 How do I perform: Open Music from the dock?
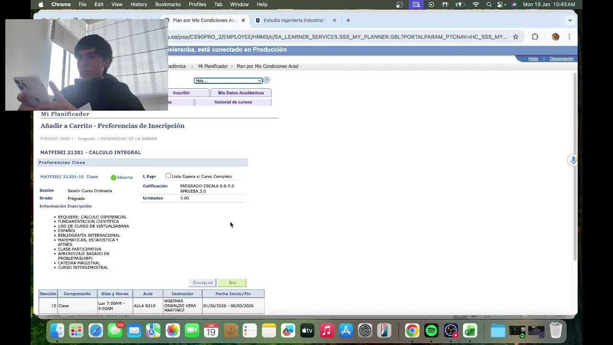[326, 331]
